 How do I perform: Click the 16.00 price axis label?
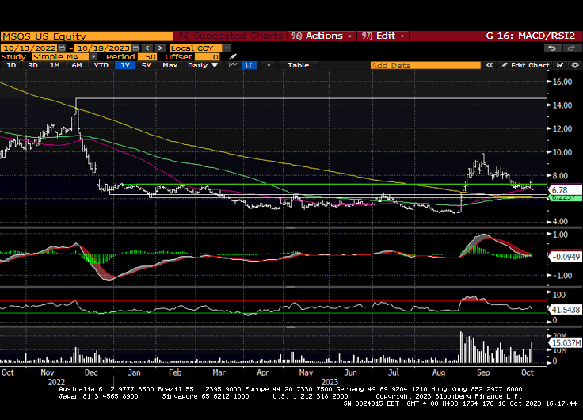562,82
